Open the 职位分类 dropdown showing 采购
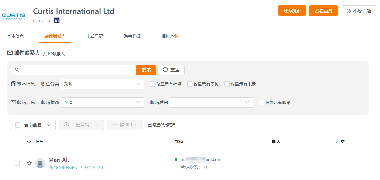 click(x=102, y=84)
